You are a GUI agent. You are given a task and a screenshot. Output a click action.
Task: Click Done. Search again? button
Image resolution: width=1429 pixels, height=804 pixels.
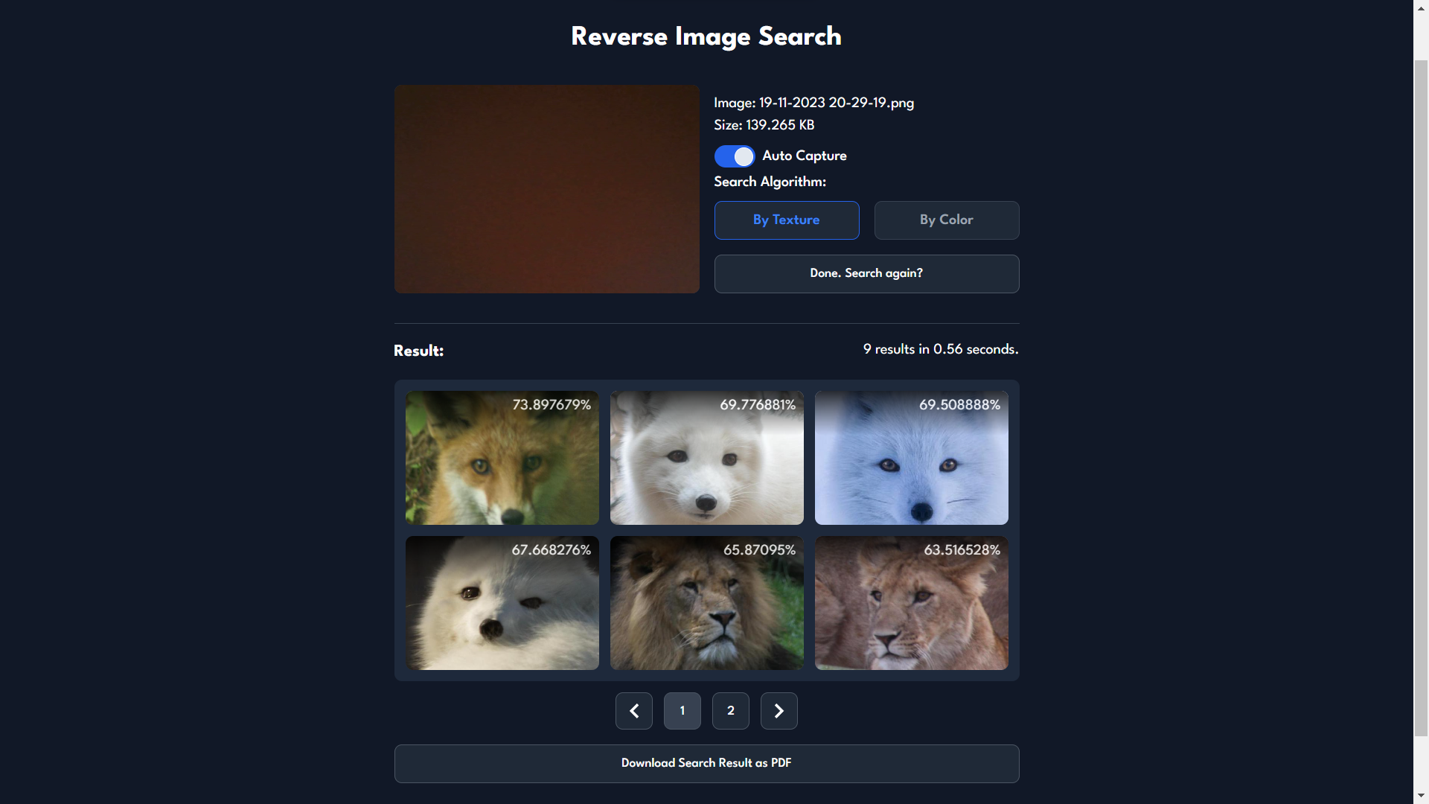point(866,274)
